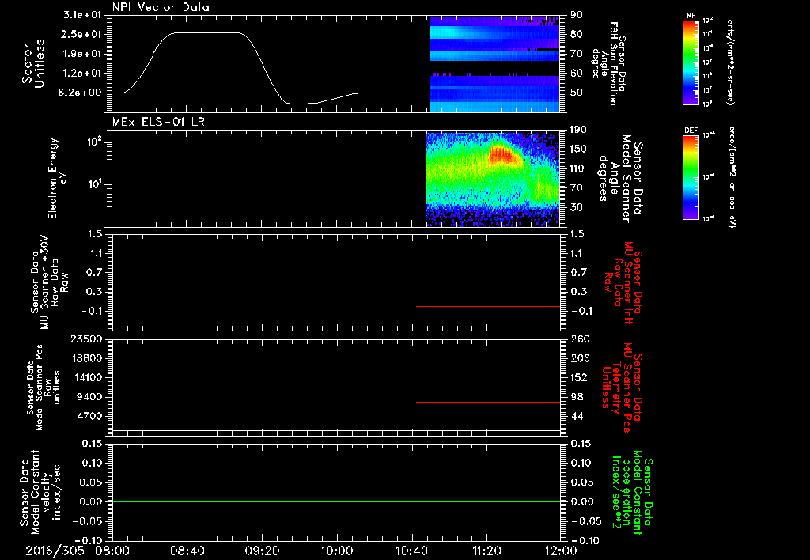
Task: Click the "98" telemetry tick label
Action: point(577,397)
